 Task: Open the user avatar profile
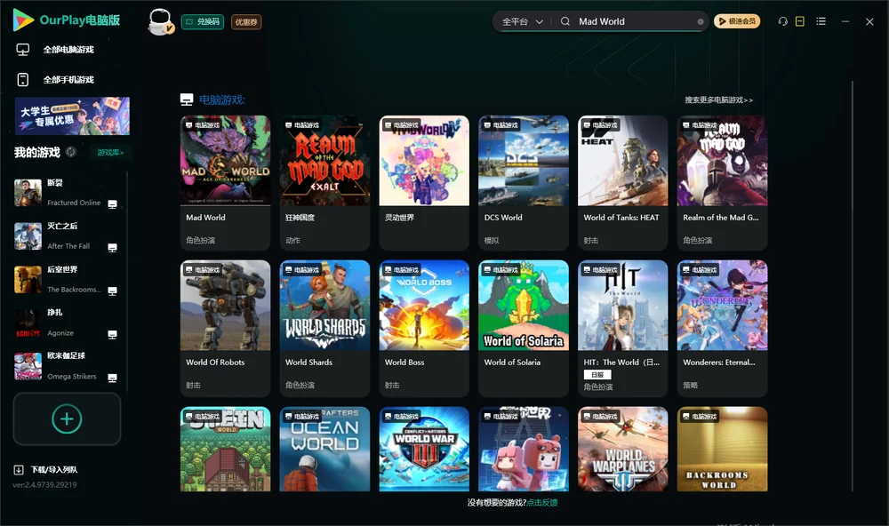click(160, 21)
